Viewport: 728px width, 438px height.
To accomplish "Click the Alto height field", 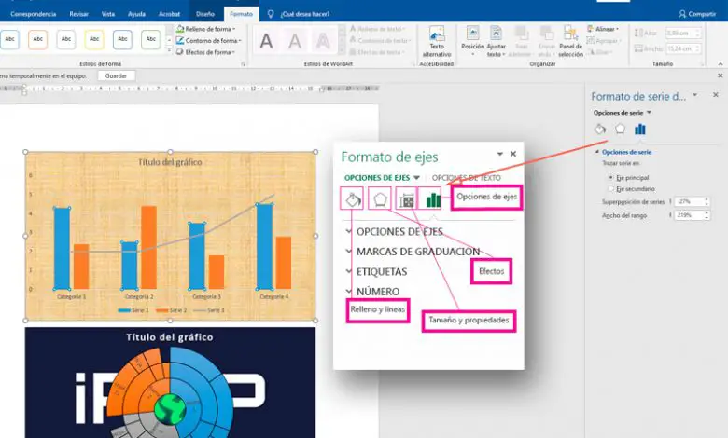I will point(683,33).
